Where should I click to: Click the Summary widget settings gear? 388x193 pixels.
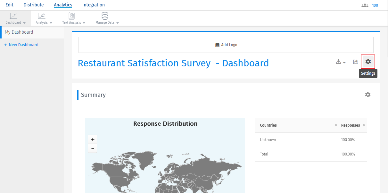coord(367,95)
